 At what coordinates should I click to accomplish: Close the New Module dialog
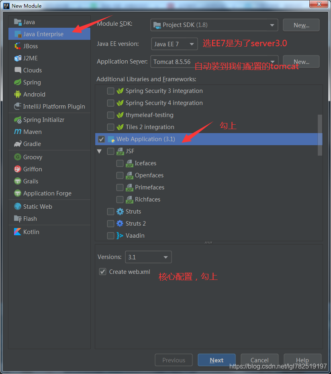319,4
